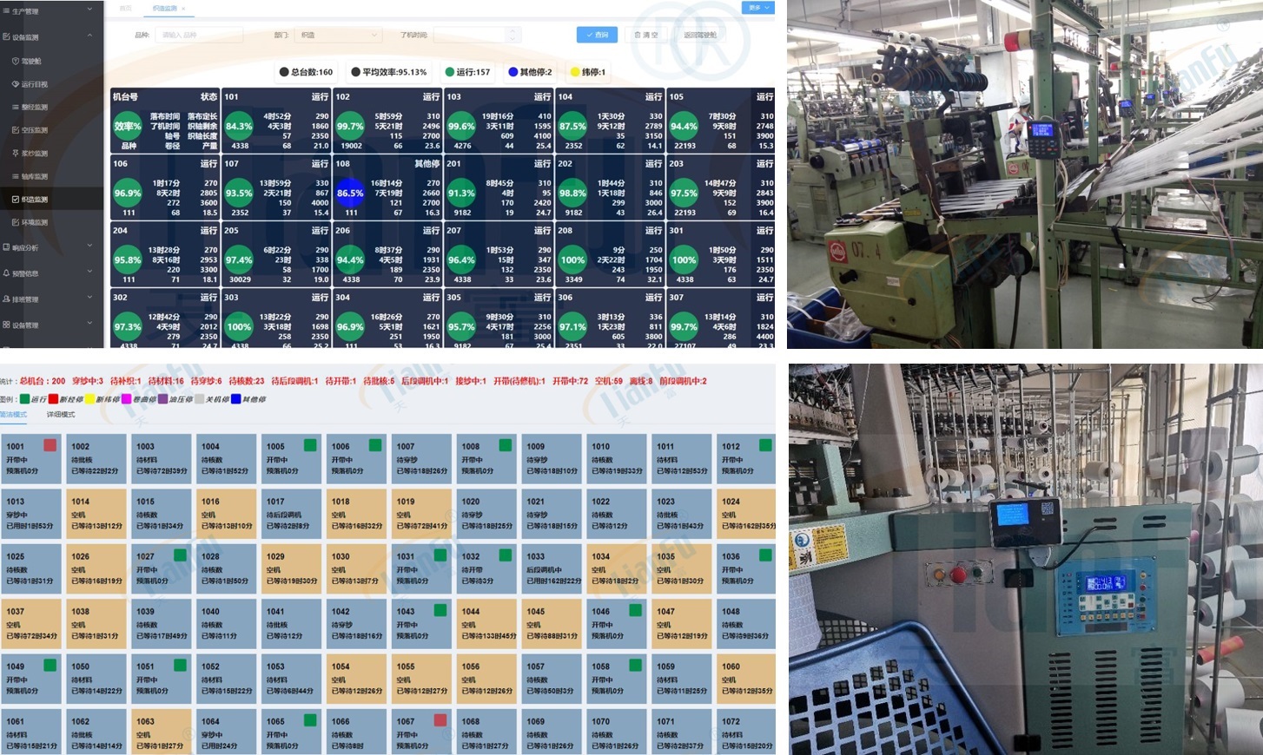Open 空压监测 sidebar item icon
The image size is (1263, 755).
16,130
